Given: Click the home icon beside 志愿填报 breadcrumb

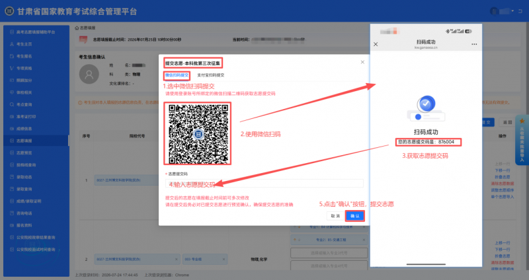Looking at the screenshot, I should click(77, 28).
